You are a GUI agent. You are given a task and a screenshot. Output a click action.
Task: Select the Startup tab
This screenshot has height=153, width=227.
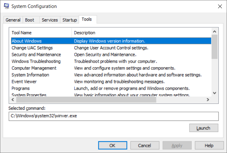pos(70,20)
